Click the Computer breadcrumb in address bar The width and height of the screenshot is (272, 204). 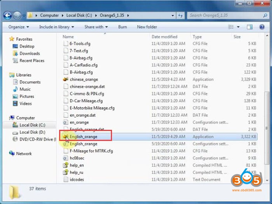click(x=49, y=16)
